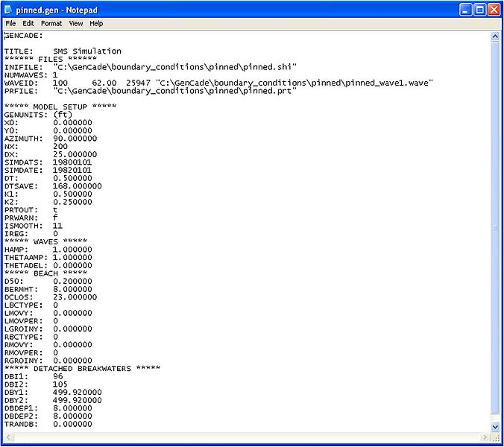This screenshot has width=504, height=447.
Task: Click the Y0: label
Action: (12, 130)
